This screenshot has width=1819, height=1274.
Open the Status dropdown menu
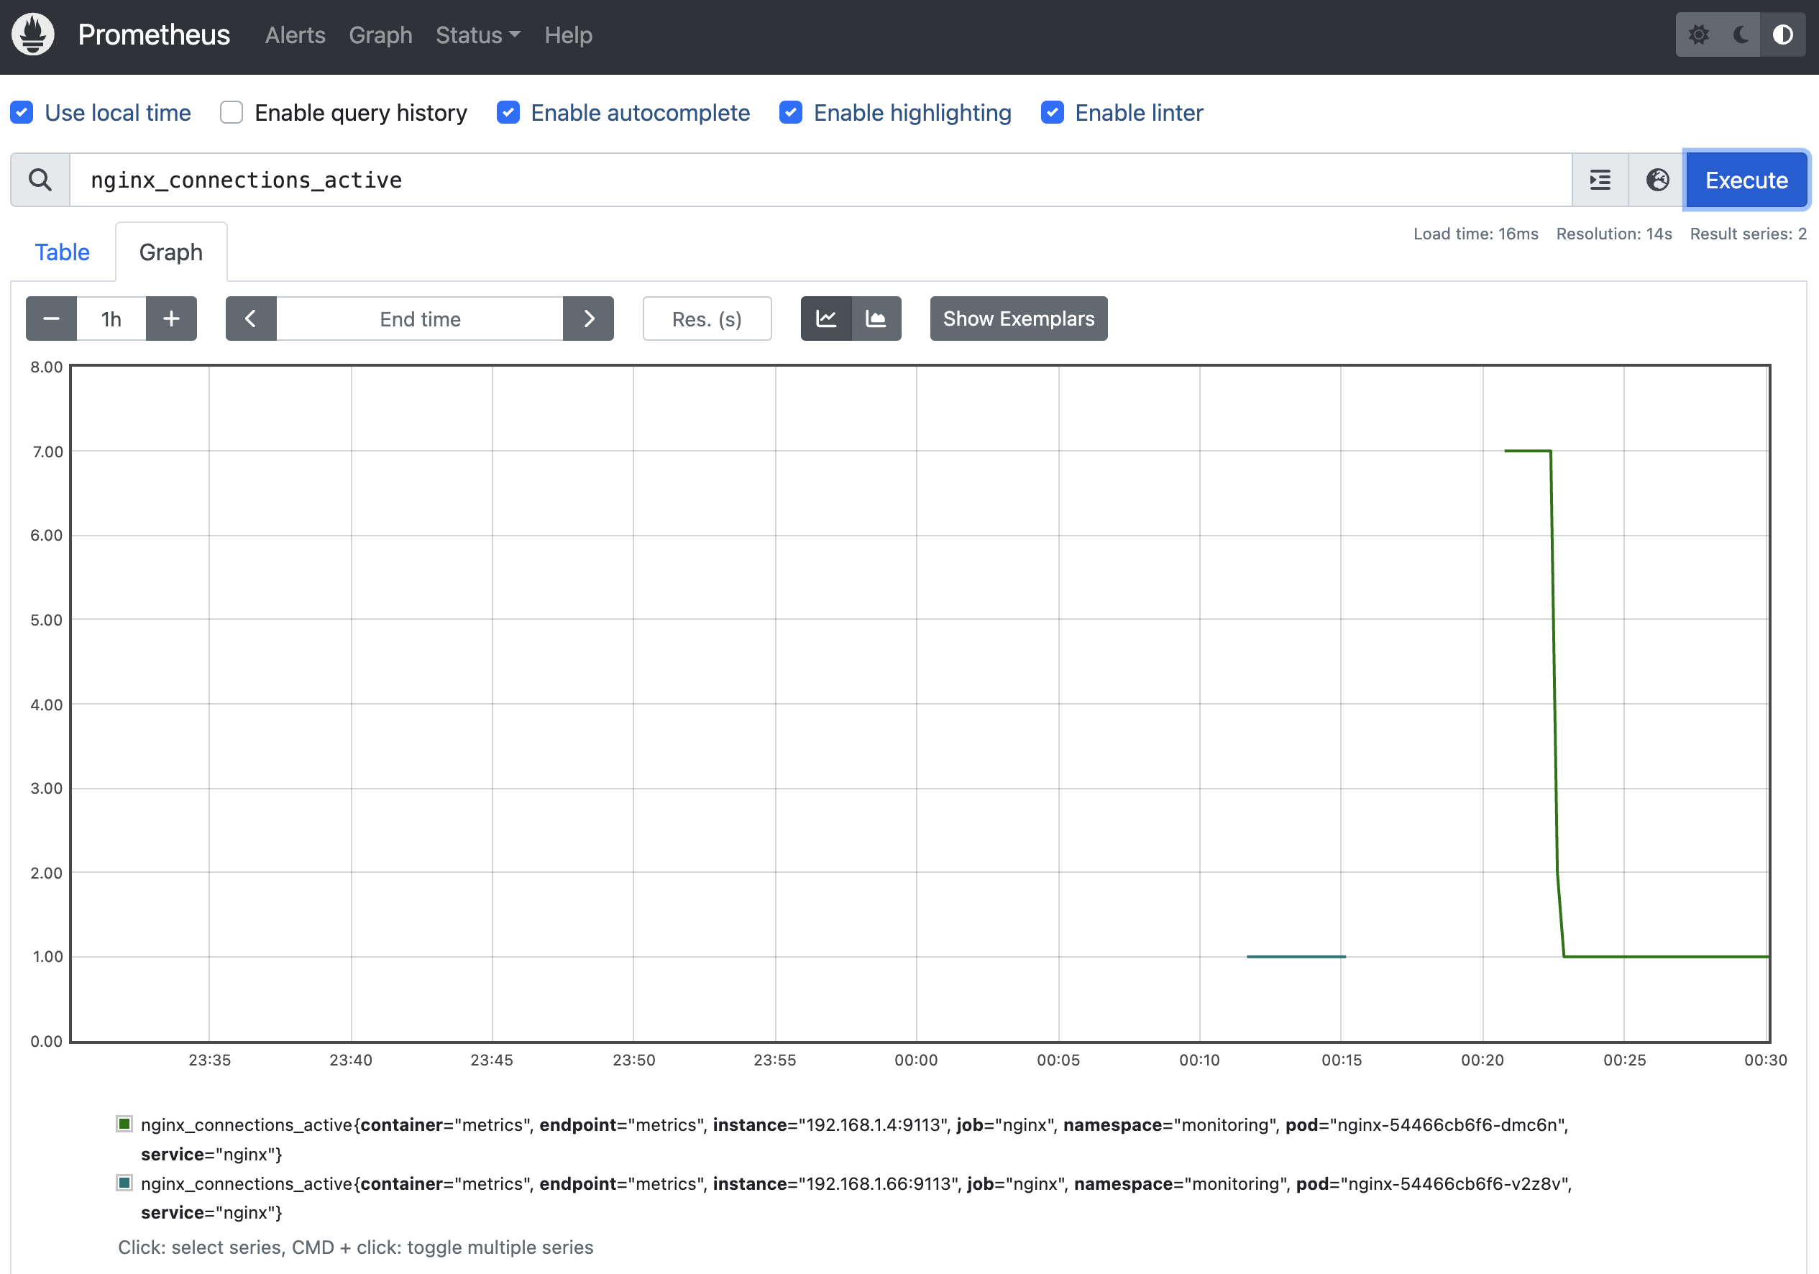(x=477, y=35)
